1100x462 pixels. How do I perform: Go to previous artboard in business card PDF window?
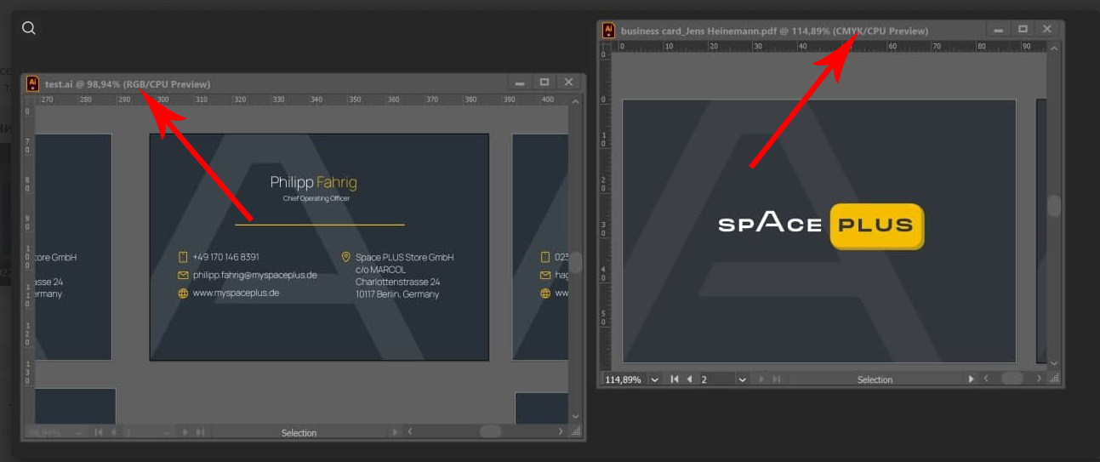coord(689,379)
